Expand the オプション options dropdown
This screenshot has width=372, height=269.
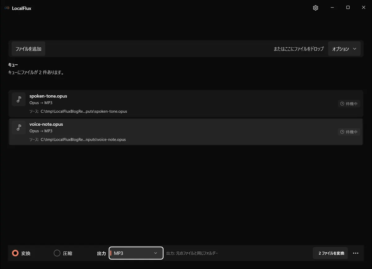click(344, 49)
